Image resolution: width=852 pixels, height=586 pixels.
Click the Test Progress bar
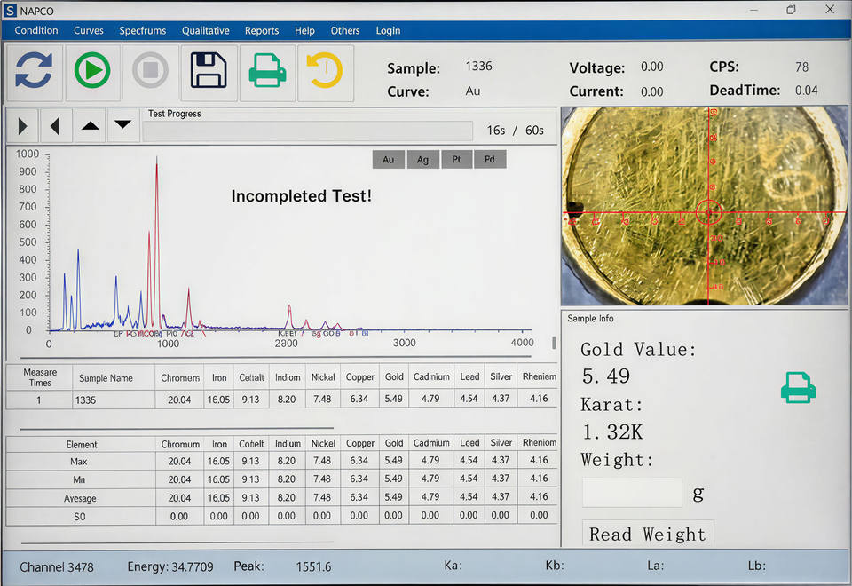coord(307,131)
